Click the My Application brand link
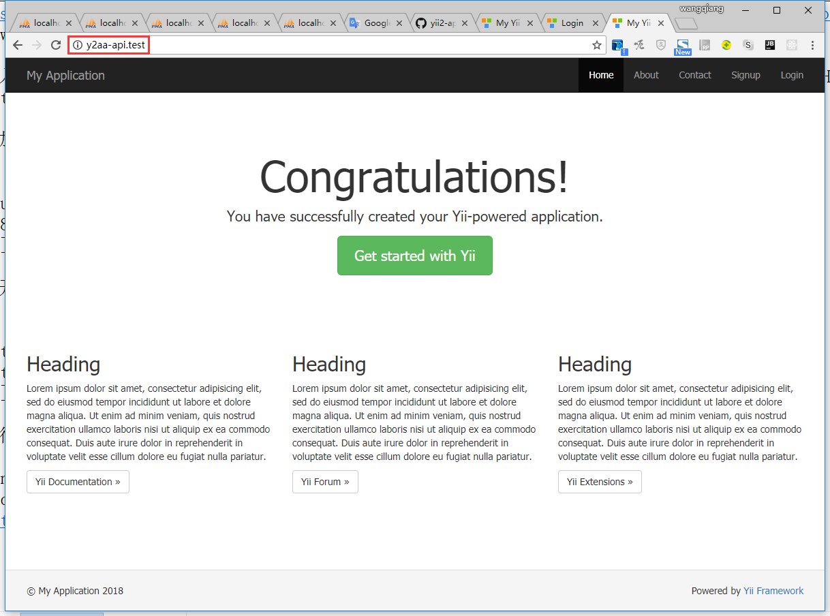This screenshot has width=830, height=616. [65, 75]
